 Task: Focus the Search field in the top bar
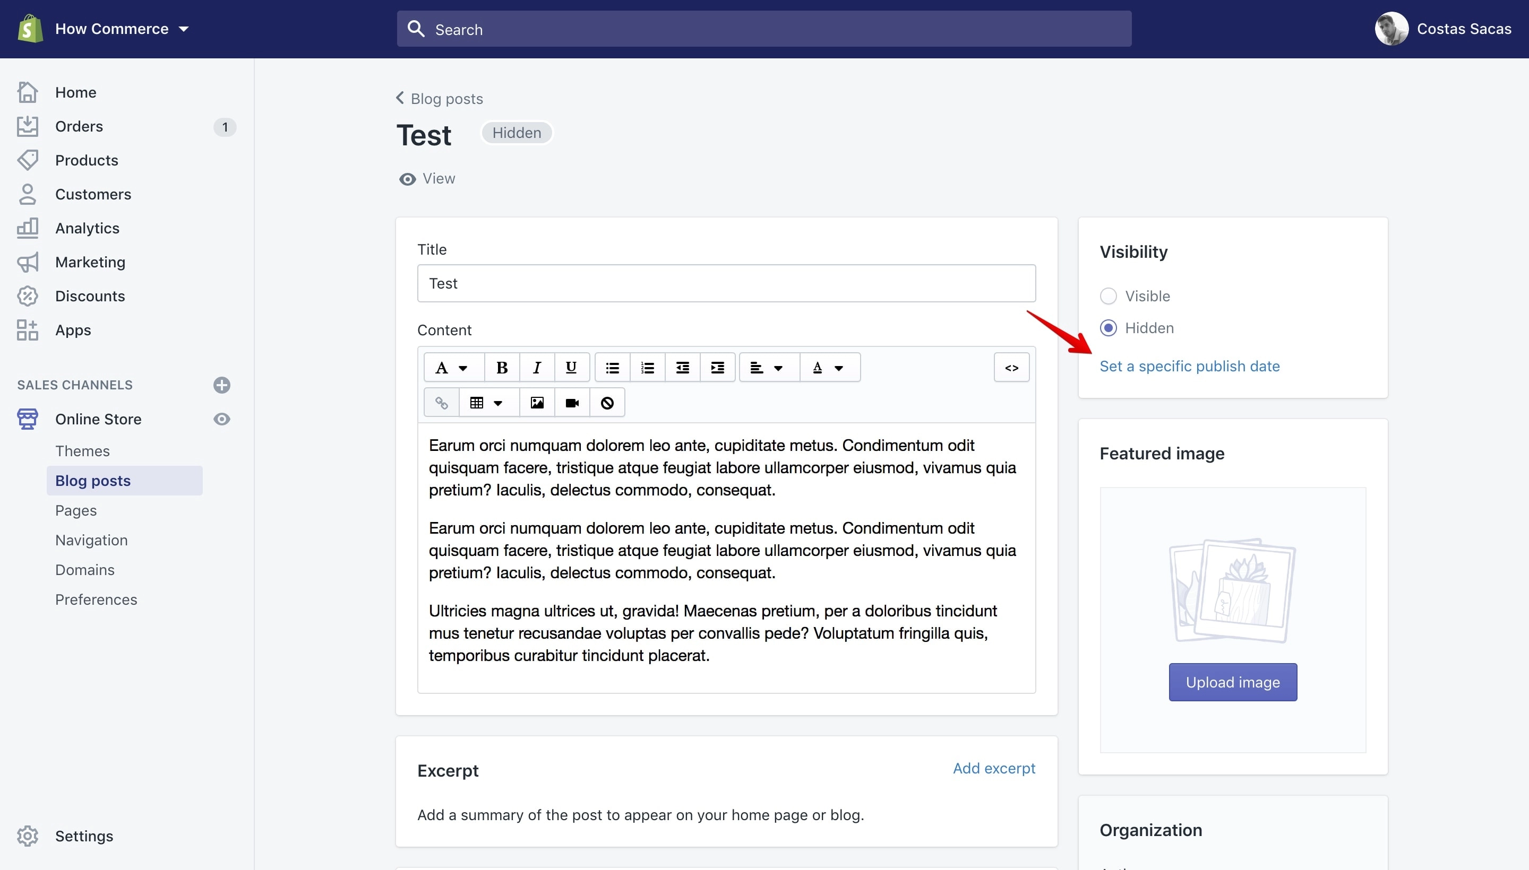[x=763, y=29]
